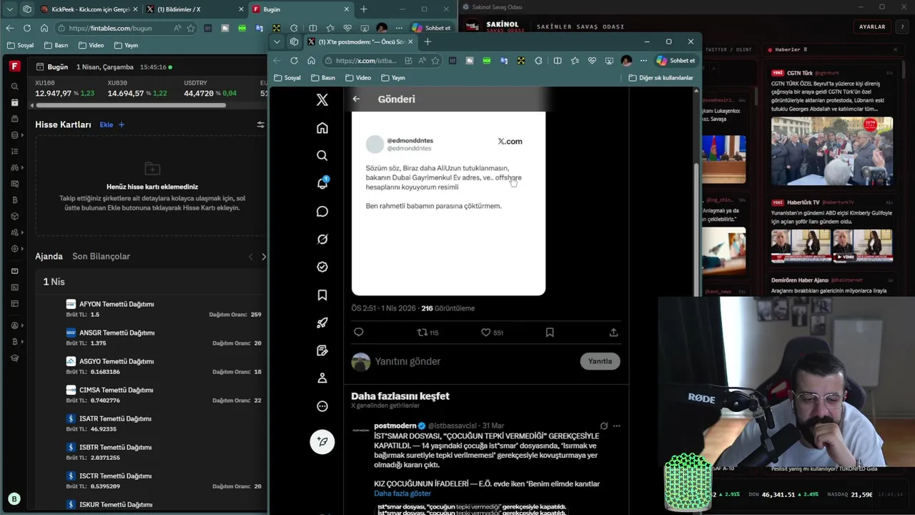The image size is (915, 515).
Task: Open Diğer sık kullanılanlar folder
Action: [661, 77]
